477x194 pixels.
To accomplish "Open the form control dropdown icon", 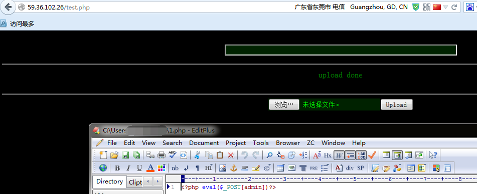I will click(422, 167).
